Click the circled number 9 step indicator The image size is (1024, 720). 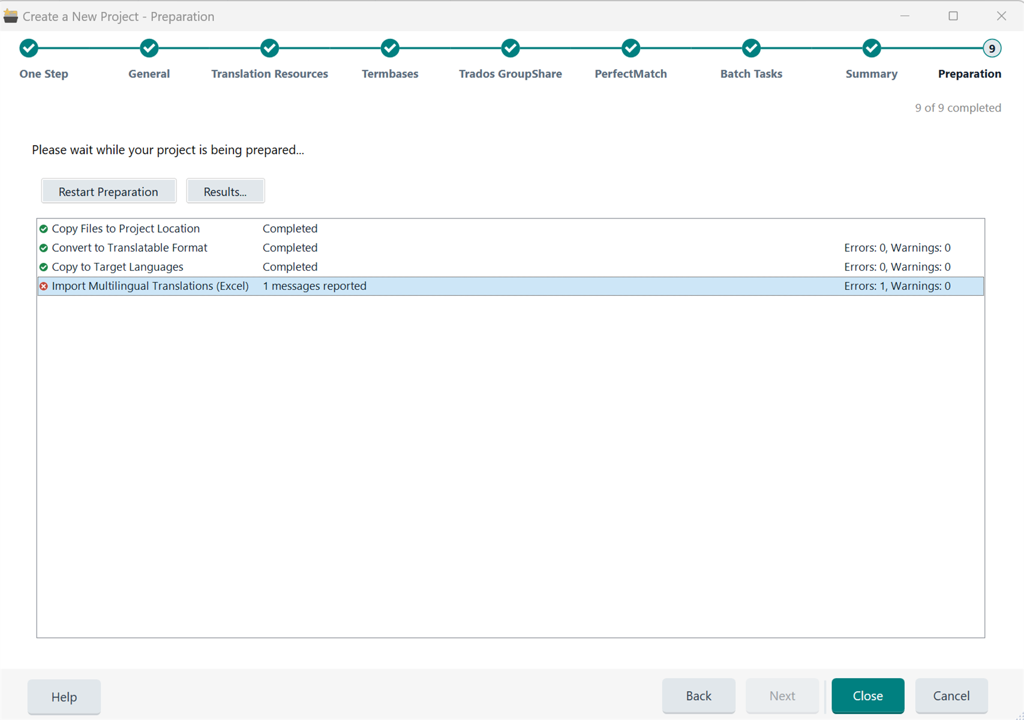(x=992, y=48)
